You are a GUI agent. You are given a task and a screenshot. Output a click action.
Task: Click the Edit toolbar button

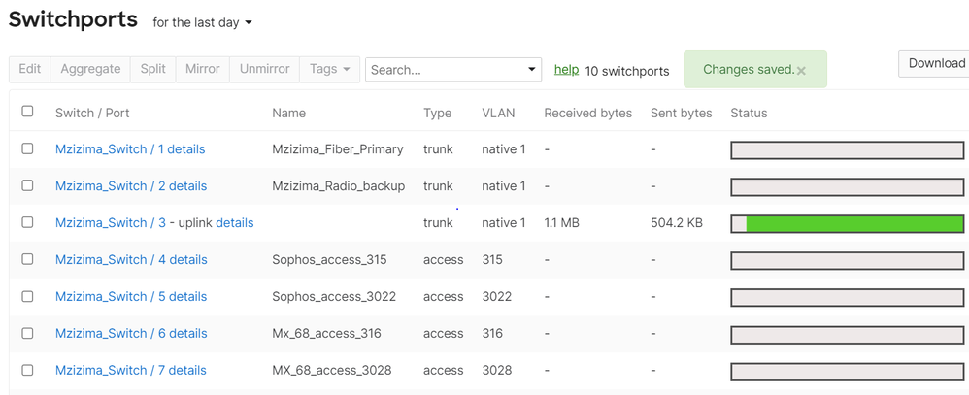click(x=30, y=69)
